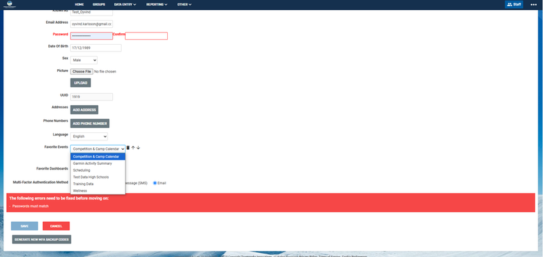
Task: Expand the Other menu
Action: tap(185, 5)
